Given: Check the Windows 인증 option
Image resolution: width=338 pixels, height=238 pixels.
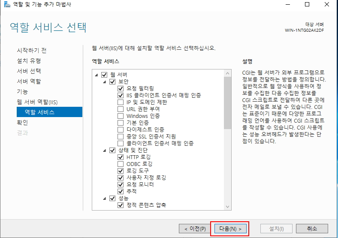Looking at the screenshot, I should pos(121,116).
